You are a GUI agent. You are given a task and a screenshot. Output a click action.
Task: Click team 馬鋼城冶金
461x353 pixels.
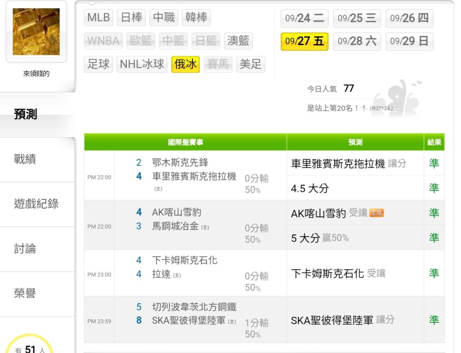tap(175, 226)
